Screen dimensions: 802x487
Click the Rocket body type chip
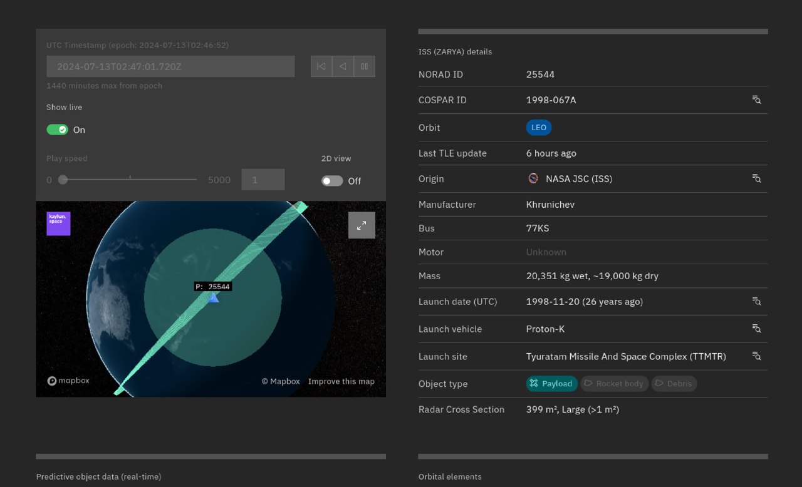pyautogui.click(x=614, y=384)
